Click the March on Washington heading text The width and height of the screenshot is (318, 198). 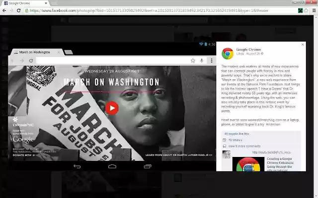[111, 82]
